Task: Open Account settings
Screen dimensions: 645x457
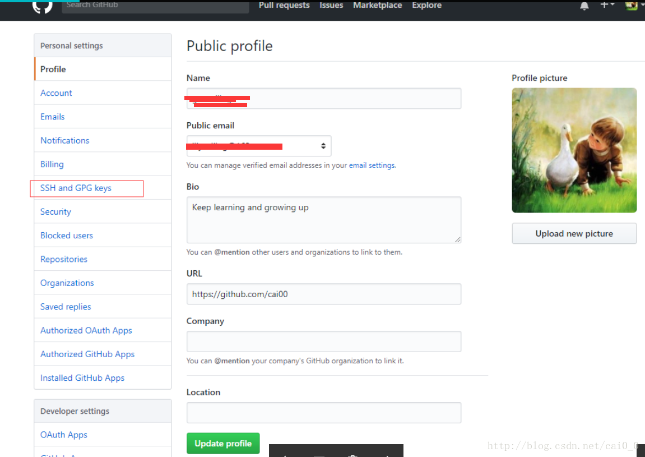Action: 103,93
